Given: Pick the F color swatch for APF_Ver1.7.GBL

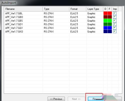Looking at the screenshot, I should point(110,13).
